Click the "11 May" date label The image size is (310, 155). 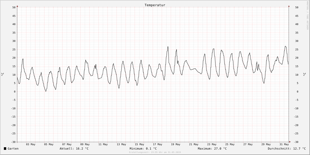103,144
